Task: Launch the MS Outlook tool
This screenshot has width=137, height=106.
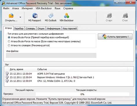Action: (x=51, y=17)
